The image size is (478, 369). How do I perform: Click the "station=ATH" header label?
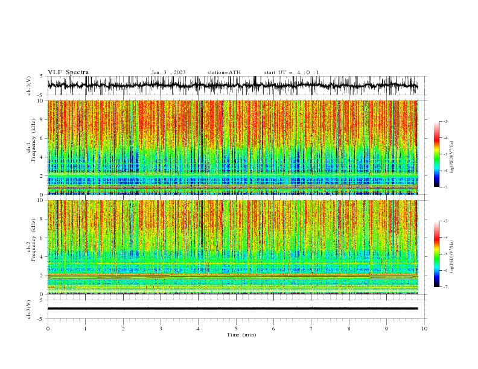pyautogui.click(x=224, y=72)
